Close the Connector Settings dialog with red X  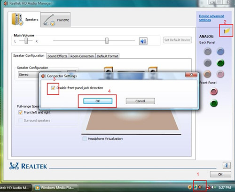[191, 75]
